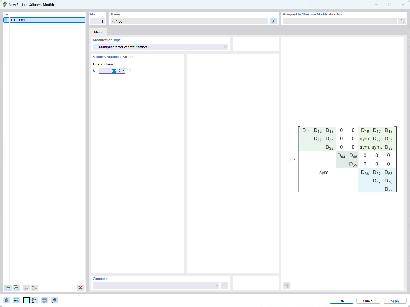Copy comment using icon beside comment box

(x=224, y=285)
